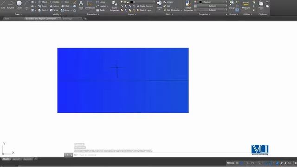
Task: Click Match Layer button
Action: tap(144, 10)
